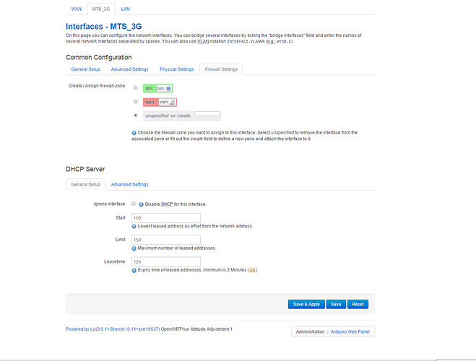Screen dimensions: 476x361
Task: Select the lan firewall zone radio button
Action: [136, 88]
